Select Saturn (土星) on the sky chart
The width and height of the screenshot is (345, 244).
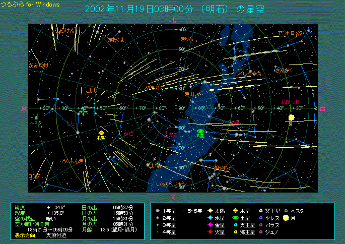pyautogui.click(x=200, y=131)
